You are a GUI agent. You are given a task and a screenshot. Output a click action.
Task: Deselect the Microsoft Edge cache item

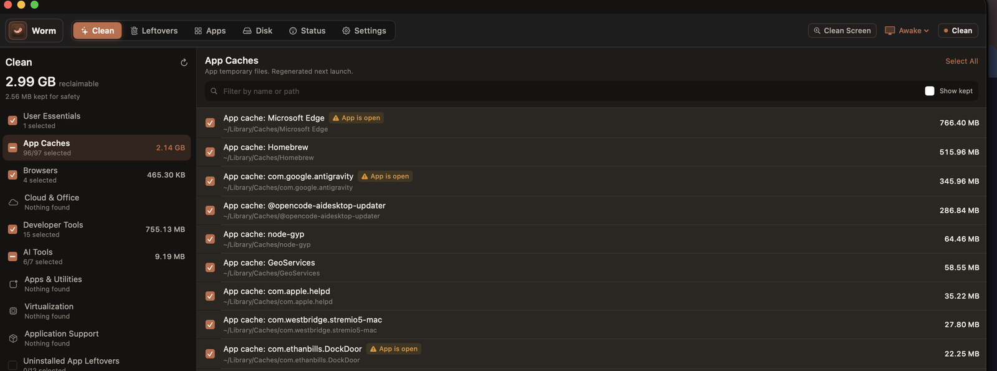coord(210,123)
